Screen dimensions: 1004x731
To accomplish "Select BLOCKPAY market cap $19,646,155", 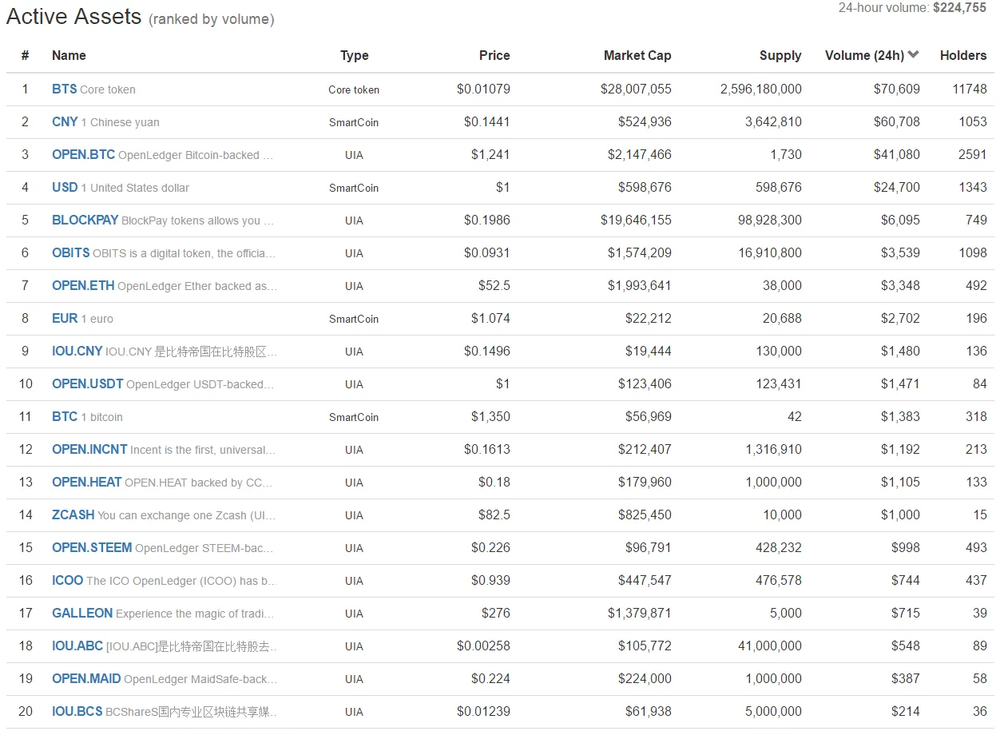I will (636, 220).
